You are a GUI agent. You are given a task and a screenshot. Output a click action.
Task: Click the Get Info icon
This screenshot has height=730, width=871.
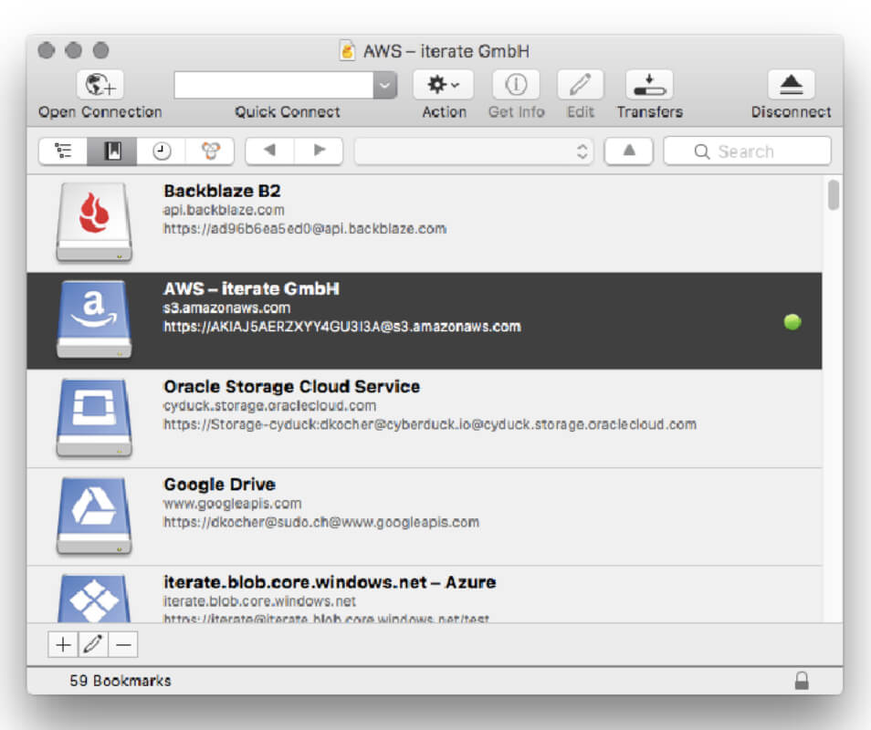coord(516,85)
